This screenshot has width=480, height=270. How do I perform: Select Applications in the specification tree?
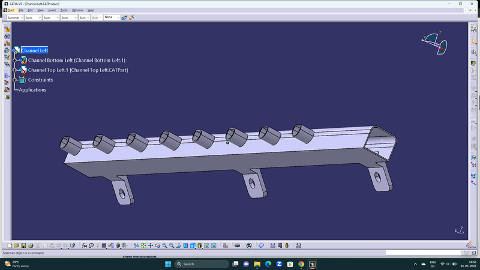[x=32, y=90]
